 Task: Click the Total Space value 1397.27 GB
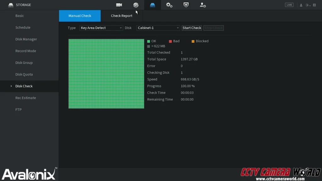point(189,59)
